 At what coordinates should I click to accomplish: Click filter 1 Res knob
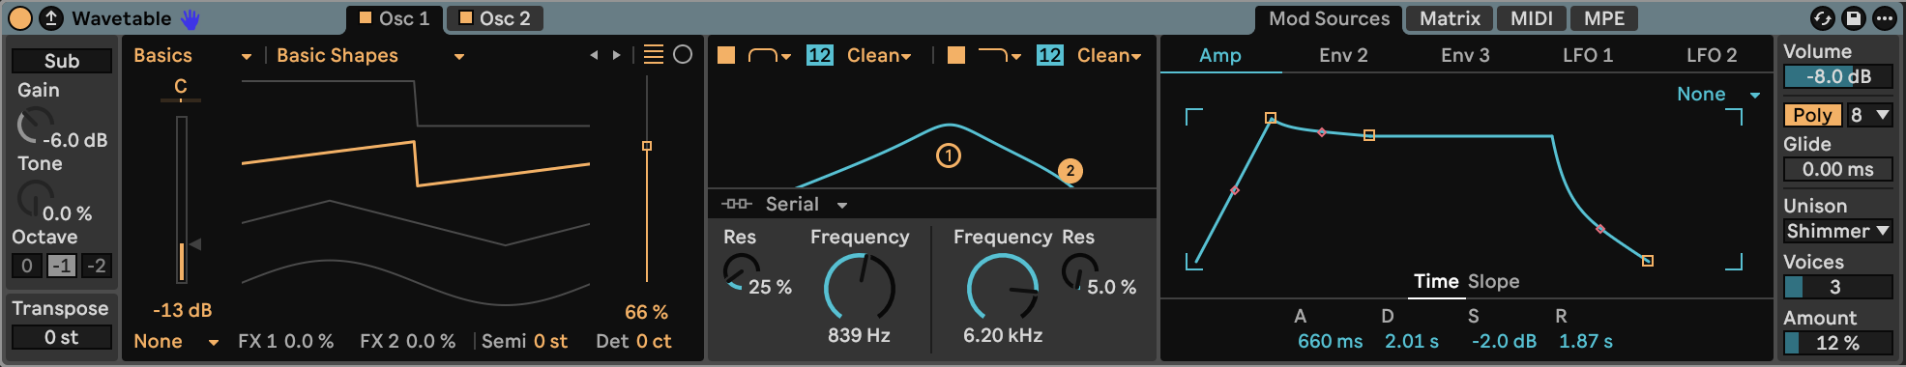(742, 272)
